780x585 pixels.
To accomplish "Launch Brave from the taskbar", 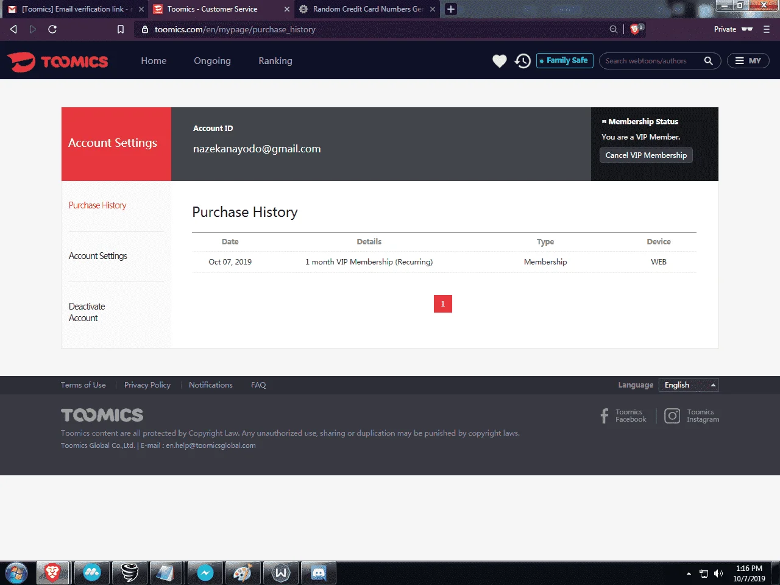I will [x=53, y=573].
